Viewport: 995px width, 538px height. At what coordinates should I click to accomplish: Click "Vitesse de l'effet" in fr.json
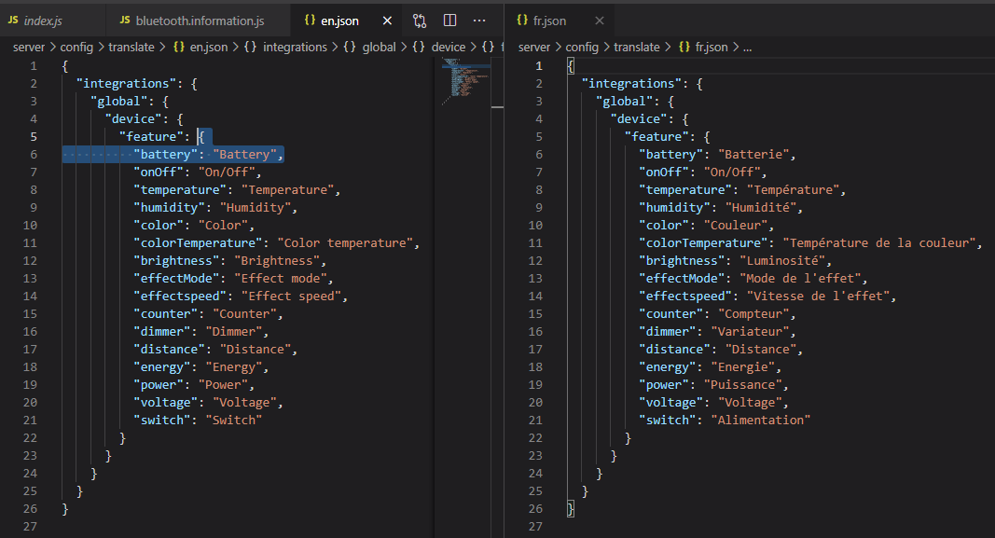(x=818, y=297)
